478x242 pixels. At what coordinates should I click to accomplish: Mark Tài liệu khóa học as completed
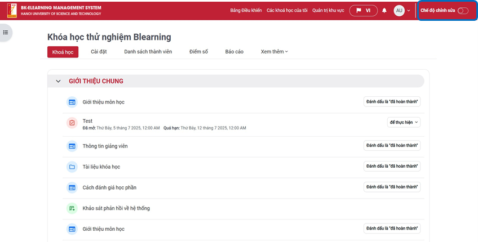pyautogui.click(x=392, y=166)
